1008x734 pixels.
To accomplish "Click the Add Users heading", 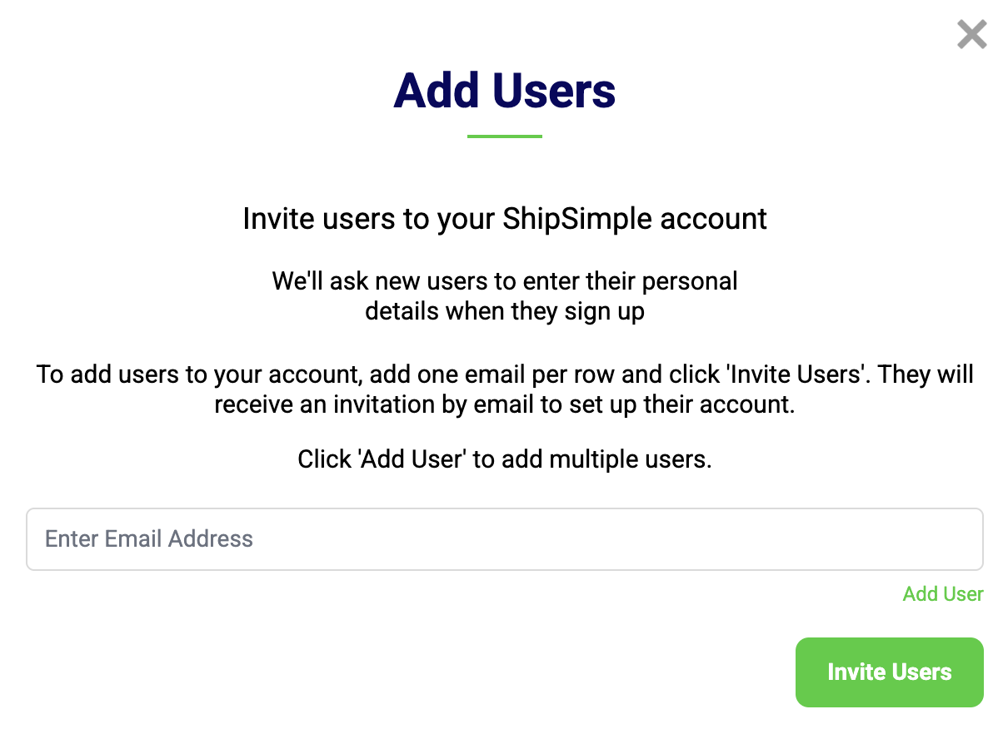I will (x=504, y=90).
